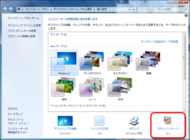Select the Windows 7 Aero theme
This screenshot has height=140, width=190.
point(64,63)
